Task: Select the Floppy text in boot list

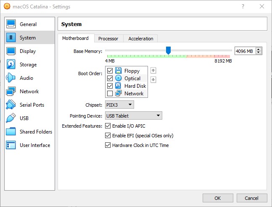Action: 132,71
